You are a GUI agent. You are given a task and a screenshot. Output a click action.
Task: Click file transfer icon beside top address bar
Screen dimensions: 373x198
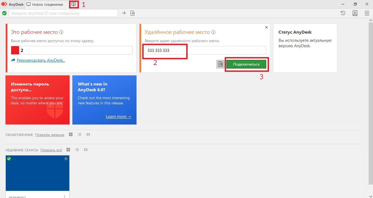pyautogui.click(x=132, y=13)
